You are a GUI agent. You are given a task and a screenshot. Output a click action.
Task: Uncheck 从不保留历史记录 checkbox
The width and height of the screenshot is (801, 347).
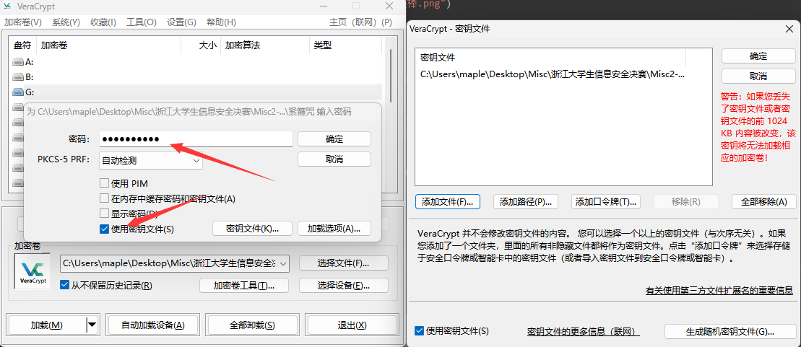pos(65,285)
